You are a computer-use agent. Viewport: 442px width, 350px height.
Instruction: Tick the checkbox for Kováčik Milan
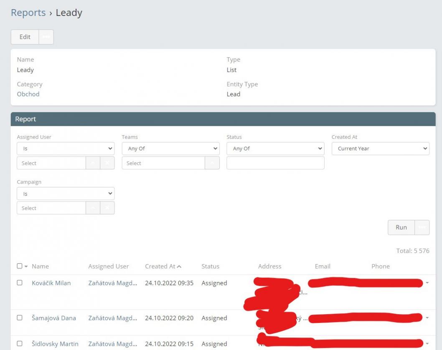pyautogui.click(x=20, y=283)
